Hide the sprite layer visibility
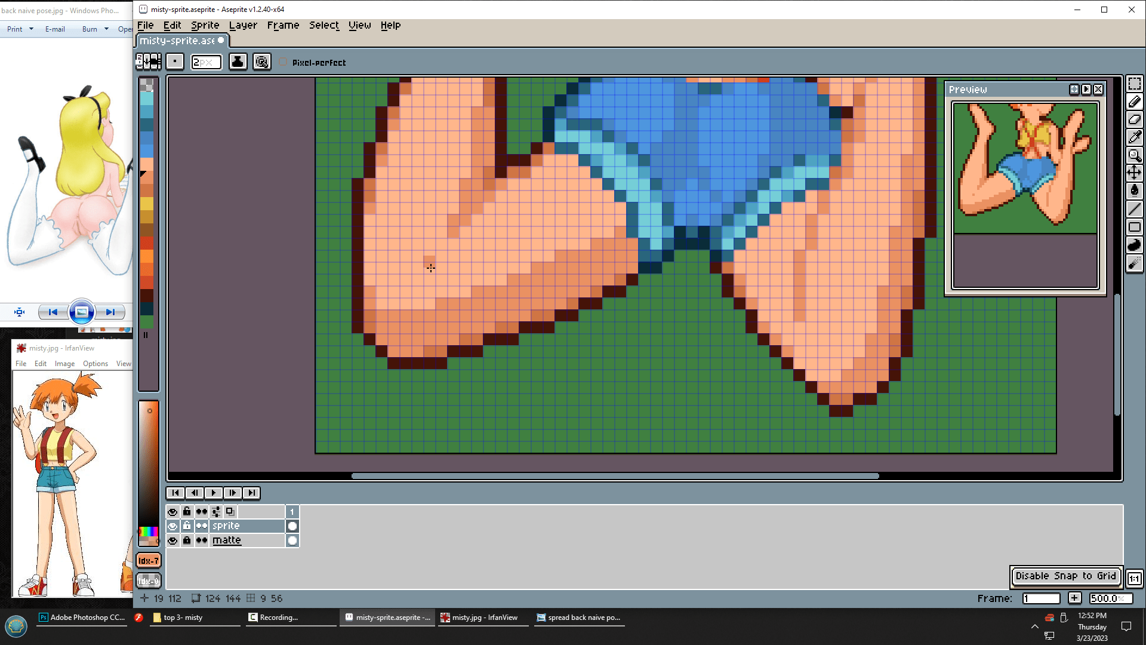Viewport: 1146px width, 645px height. click(x=172, y=526)
